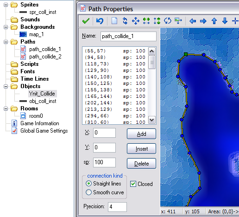Collapse the Sprites folder
This screenshot has height=217, width=239.
[6, 5]
